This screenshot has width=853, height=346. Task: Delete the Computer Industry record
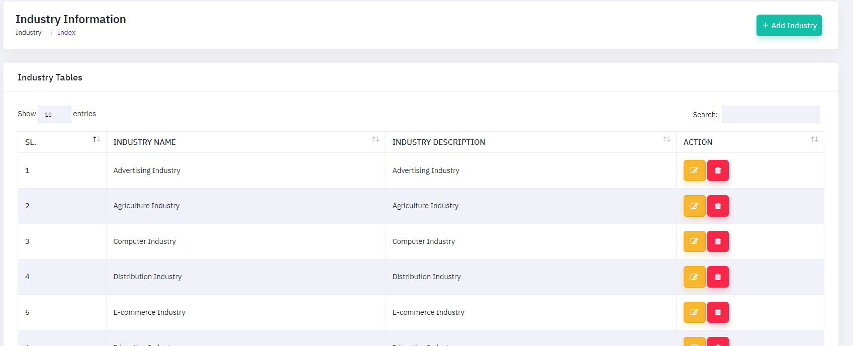click(x=718, y=241)
